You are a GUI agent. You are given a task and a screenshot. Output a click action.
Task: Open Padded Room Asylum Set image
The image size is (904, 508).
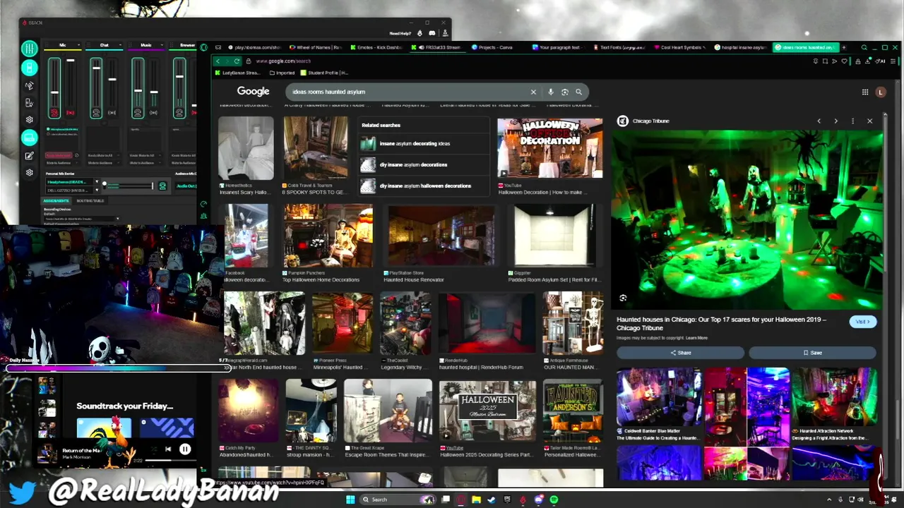pyautogui.click(x=554, y=236)
